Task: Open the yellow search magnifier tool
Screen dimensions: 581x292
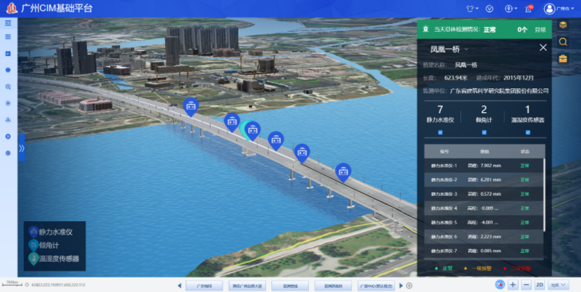Action: pyautogui.click(x=563, y=41)
